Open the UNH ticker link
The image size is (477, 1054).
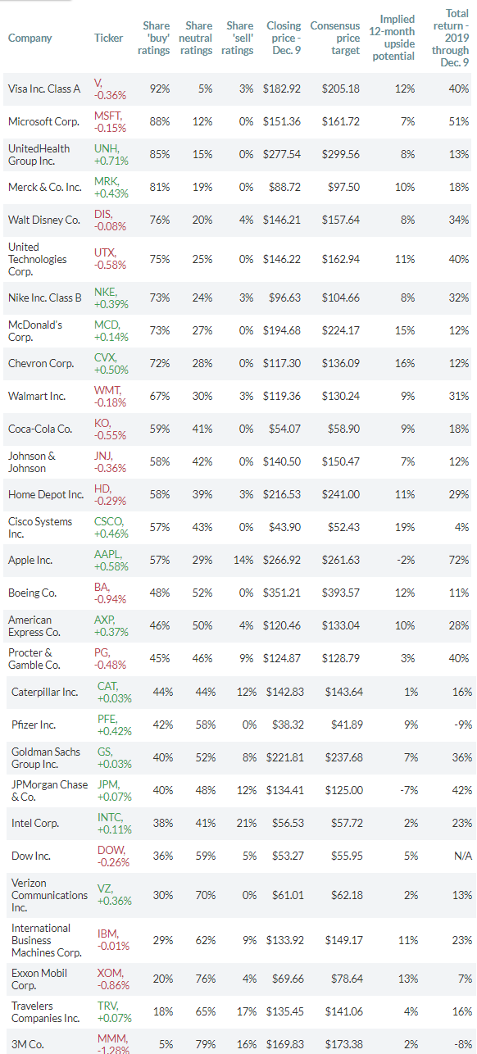(106, 148)
